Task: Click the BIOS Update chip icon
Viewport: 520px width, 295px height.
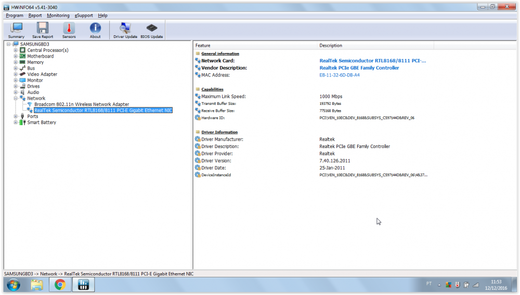Action: 152,30
